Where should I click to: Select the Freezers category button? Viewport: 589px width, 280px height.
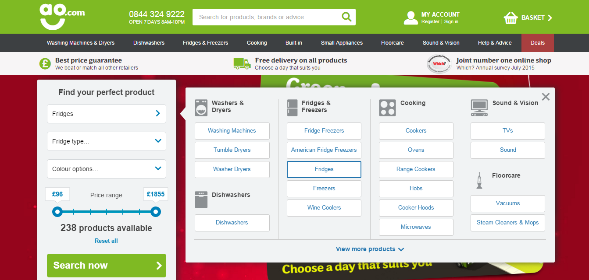click(x=324, y=189)
